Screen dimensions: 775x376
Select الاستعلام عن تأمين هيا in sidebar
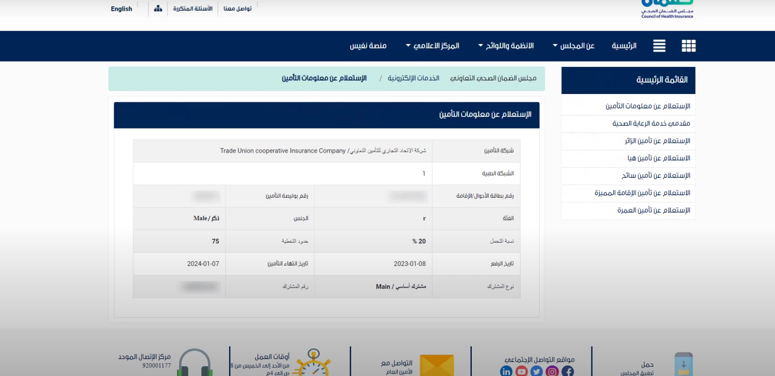click(x=628, y=158)
